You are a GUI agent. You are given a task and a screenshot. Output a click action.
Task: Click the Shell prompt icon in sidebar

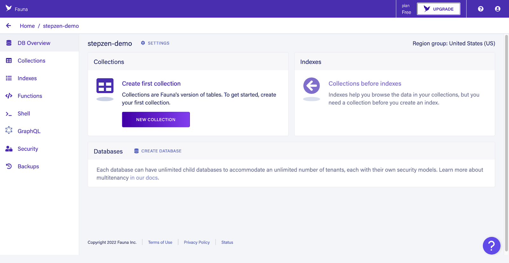(9, 114)
